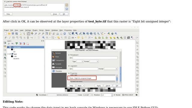
Task: Click black swatch beside value 1
Action: [x=12, y=49]
